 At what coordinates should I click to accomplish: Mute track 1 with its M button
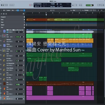[7, 32]
